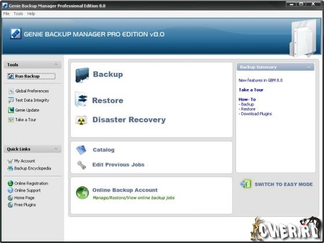Click Take a Tour in Tools sidebar
This screenshot has width=324, height=243.
pyautogui.click(x=25, y=120)
